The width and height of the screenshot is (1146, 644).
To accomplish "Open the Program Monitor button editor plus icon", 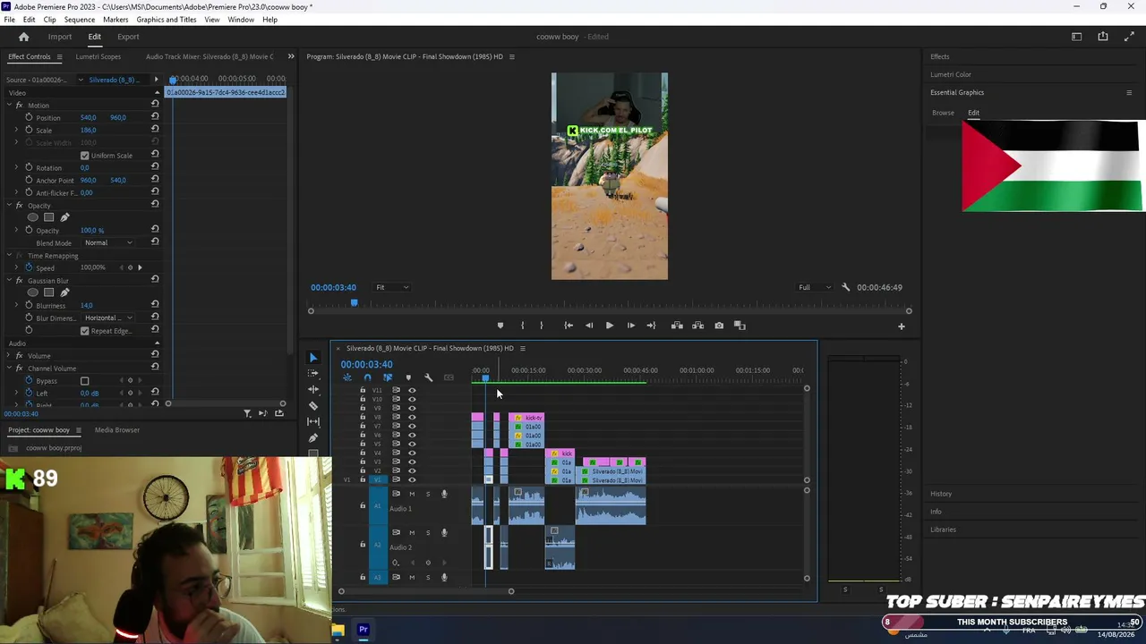I will tap(902, 326).
